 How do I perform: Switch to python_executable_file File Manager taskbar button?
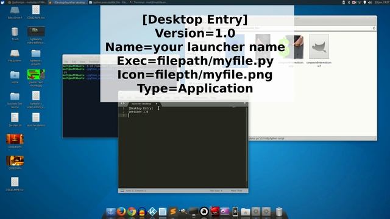[x=108, y=2]
